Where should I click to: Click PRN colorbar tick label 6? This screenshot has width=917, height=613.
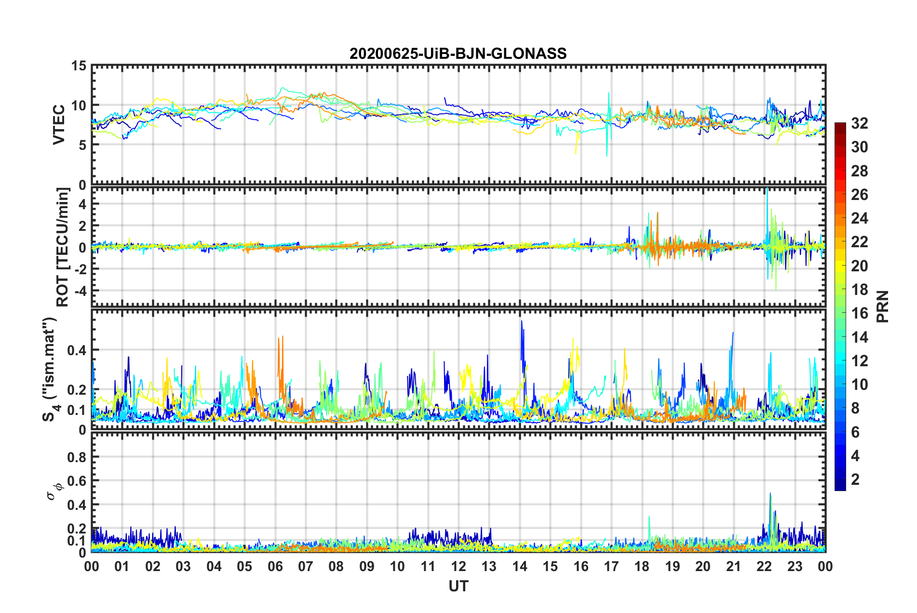pyautogui.click(x=855, y=432)
